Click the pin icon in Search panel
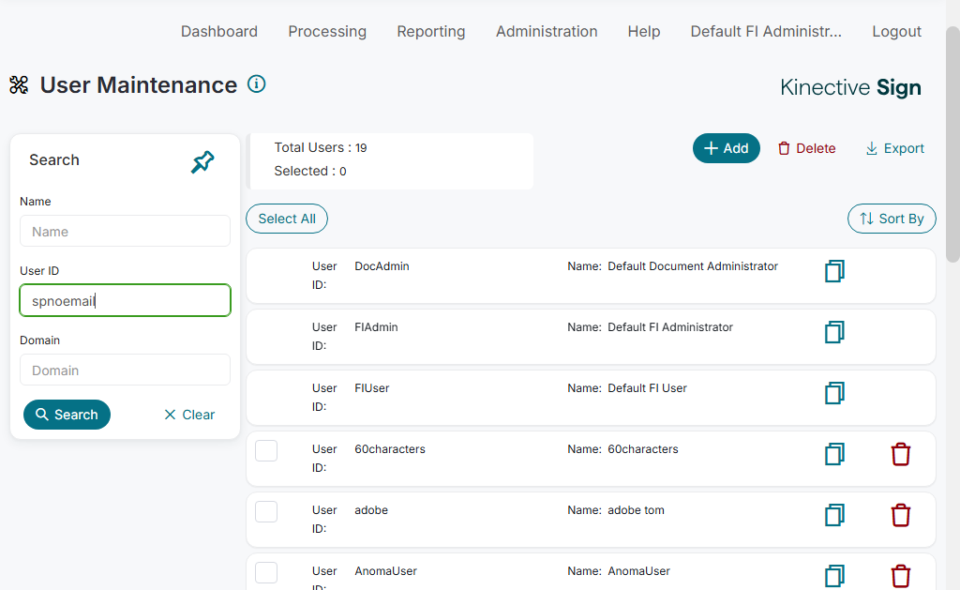Screen dimensions: 960x590 point(202,162)
